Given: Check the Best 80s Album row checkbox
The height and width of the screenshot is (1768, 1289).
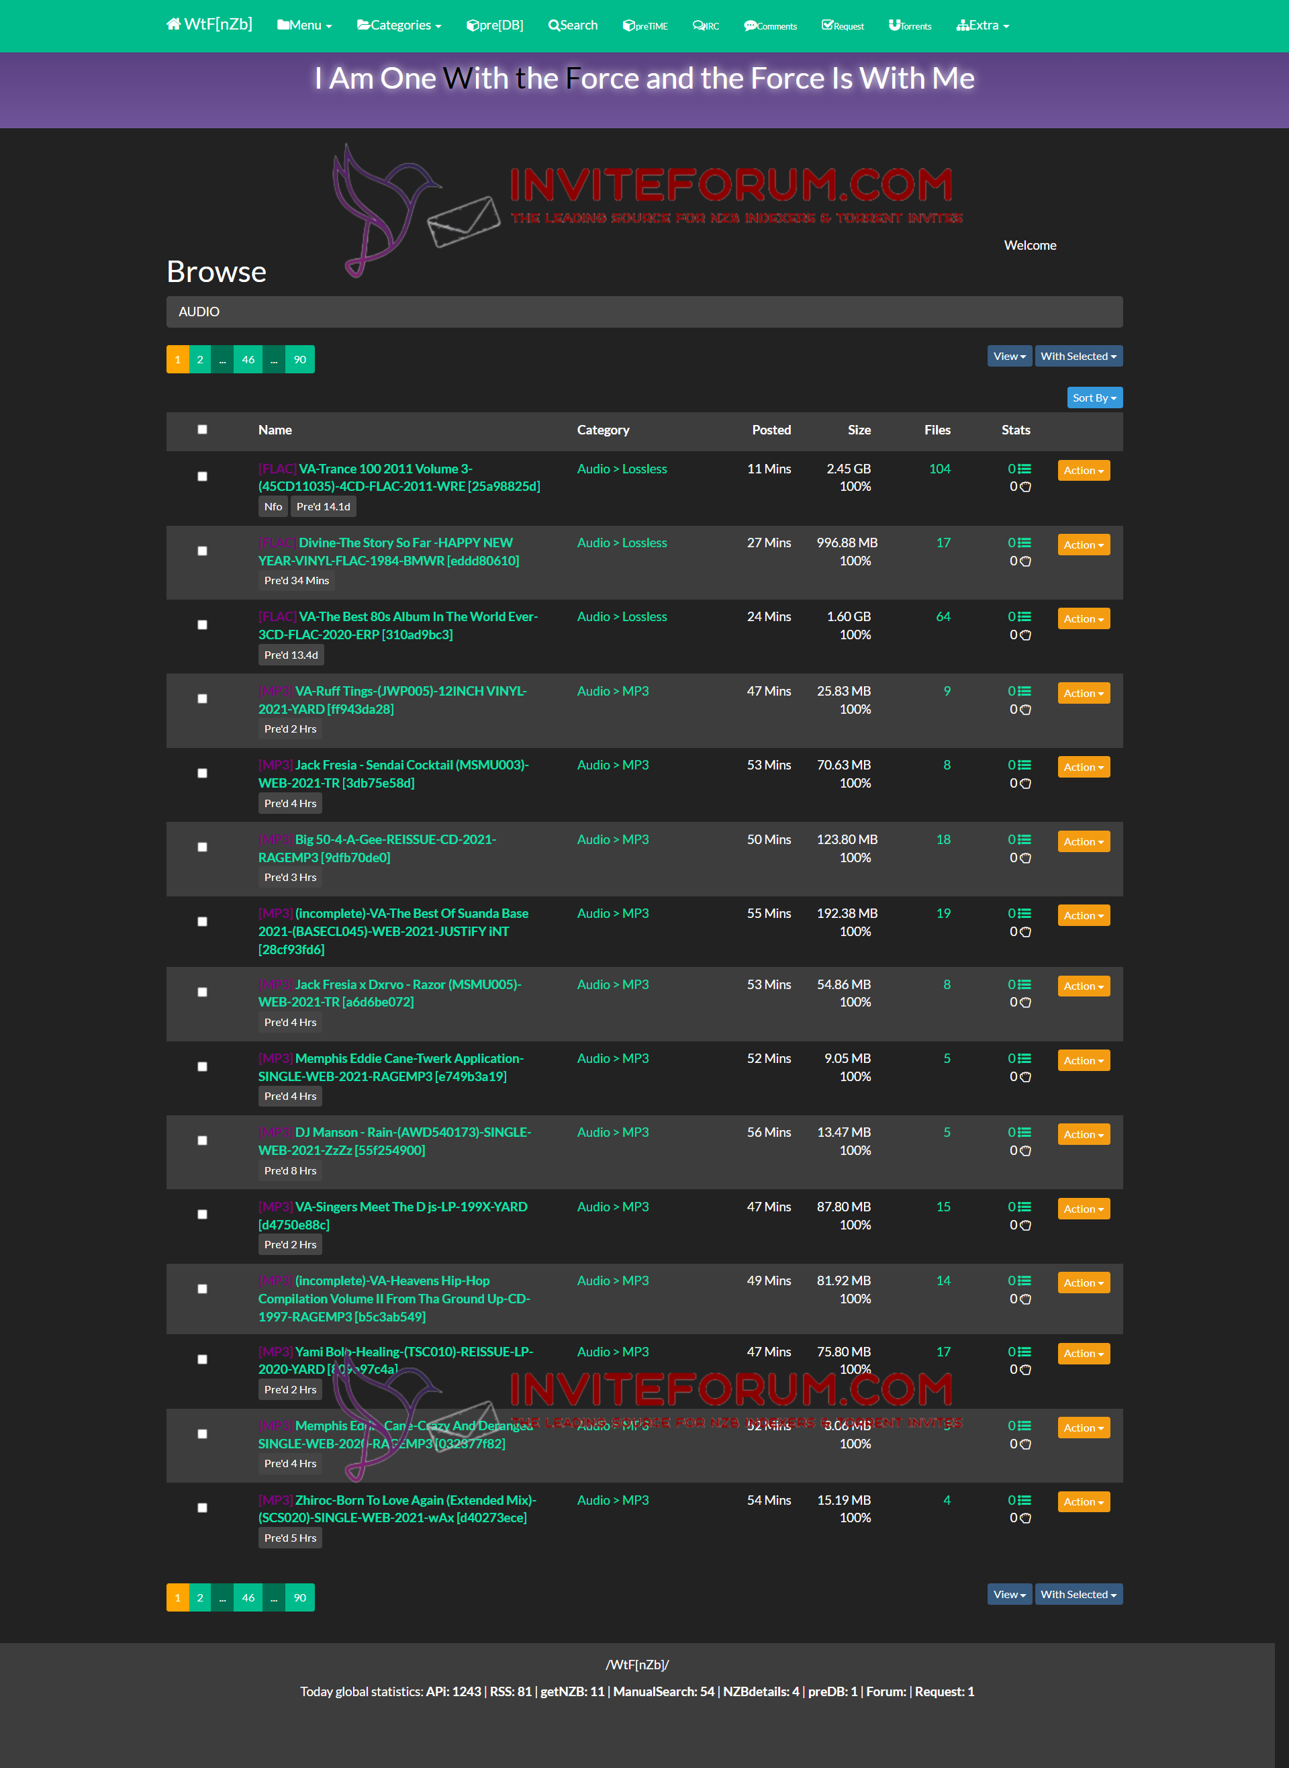Looking at the screenshot, I should coord(202,625).
